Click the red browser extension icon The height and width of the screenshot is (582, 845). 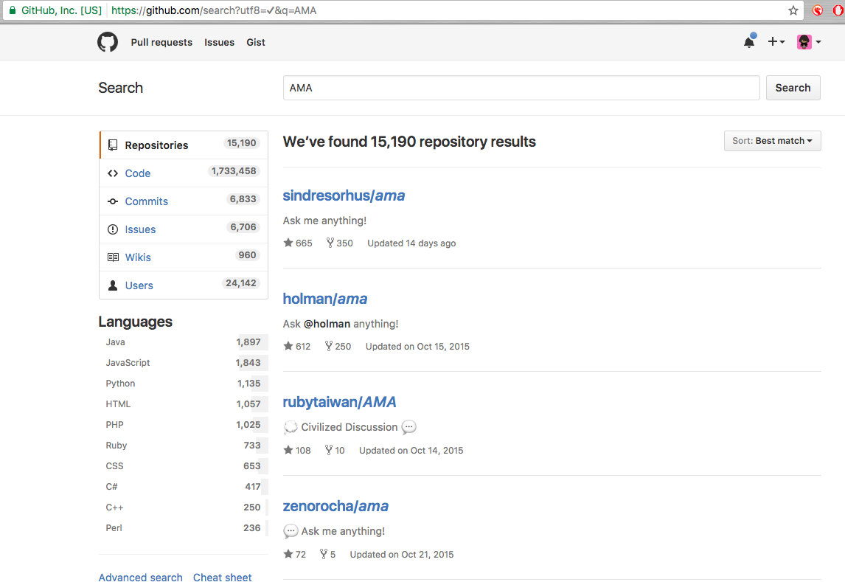click(818, 10)
